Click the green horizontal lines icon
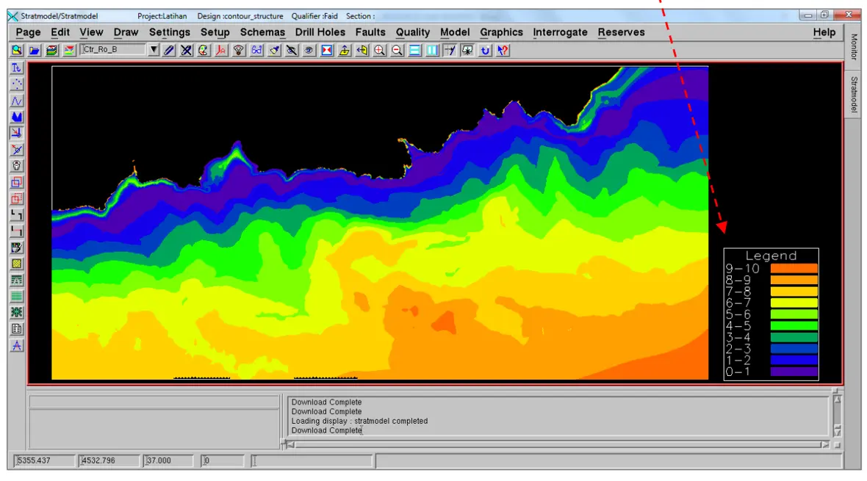Viewport: 867px width, 481px height. 17,297
